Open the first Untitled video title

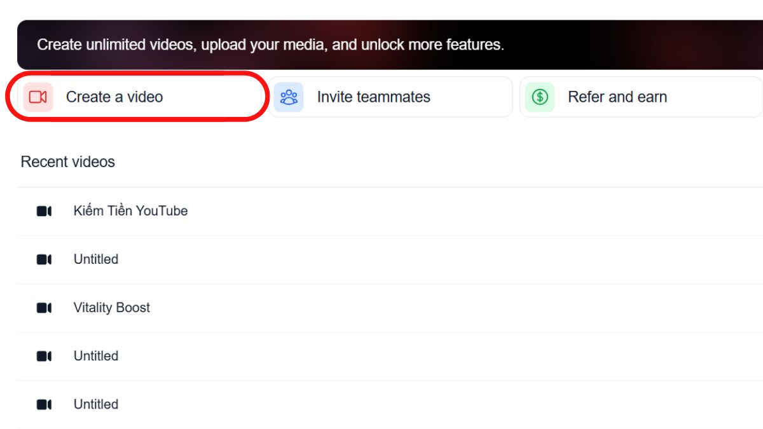(96, 259)
